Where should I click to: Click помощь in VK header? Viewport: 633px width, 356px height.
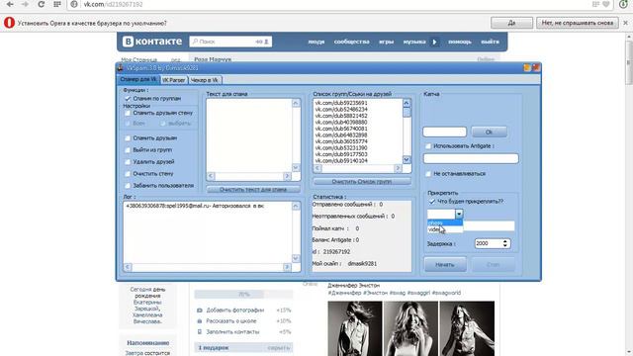(460, 42)
